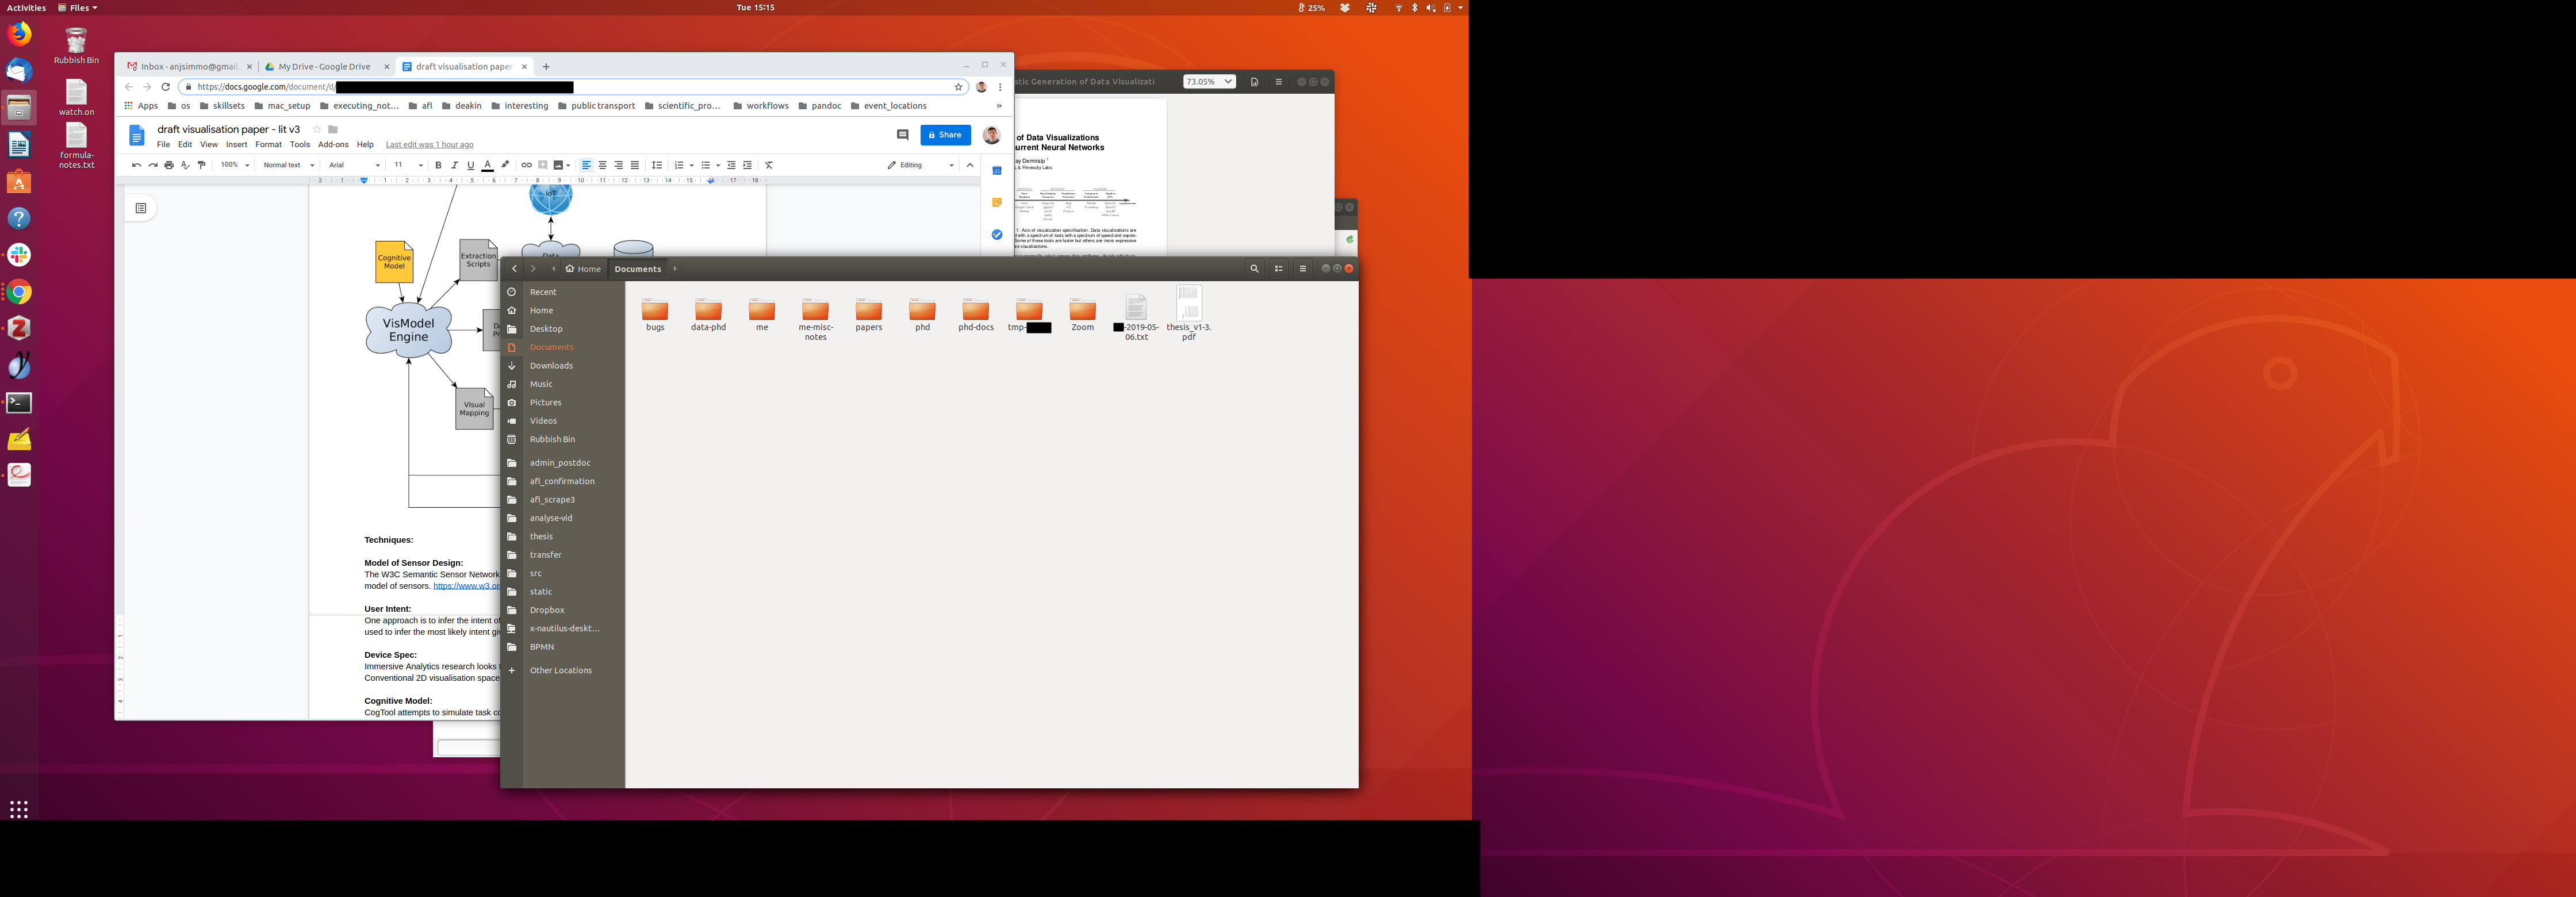
Task: Open the Files hamburger menu
Action: click(x=1302, y=269)
